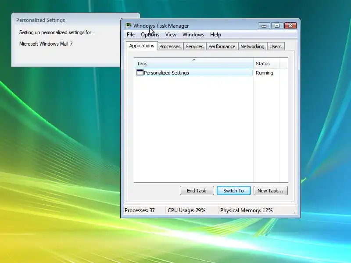351x263 pixels.
Task: Click the Running status cell
Action: 265,73
